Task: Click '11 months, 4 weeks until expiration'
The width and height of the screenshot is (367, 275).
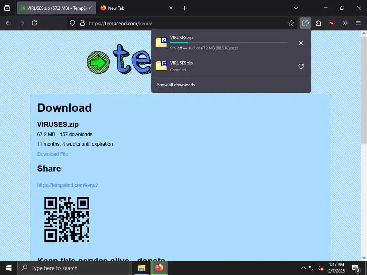Action: (75, 144)
